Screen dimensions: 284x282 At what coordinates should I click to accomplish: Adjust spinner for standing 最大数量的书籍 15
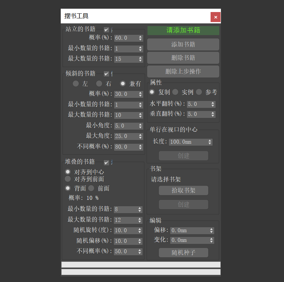[x=140, y=59]
